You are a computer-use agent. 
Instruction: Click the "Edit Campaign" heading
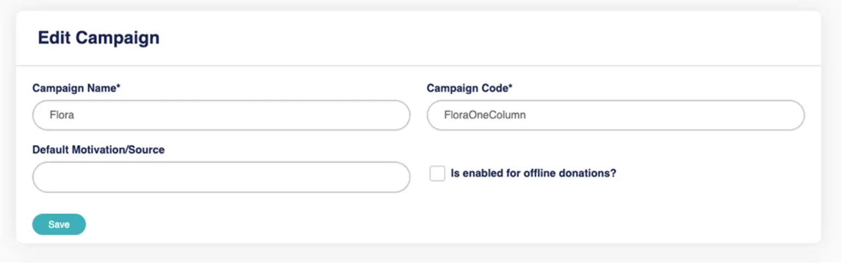pyautogui.click(x=99, y=38)
